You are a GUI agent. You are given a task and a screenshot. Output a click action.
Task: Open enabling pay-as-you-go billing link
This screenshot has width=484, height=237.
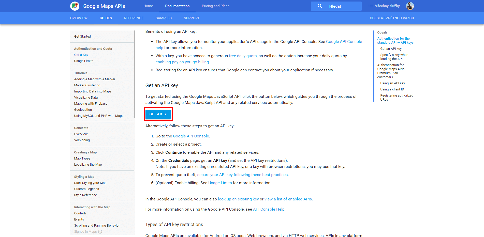[x=182, y=62]
